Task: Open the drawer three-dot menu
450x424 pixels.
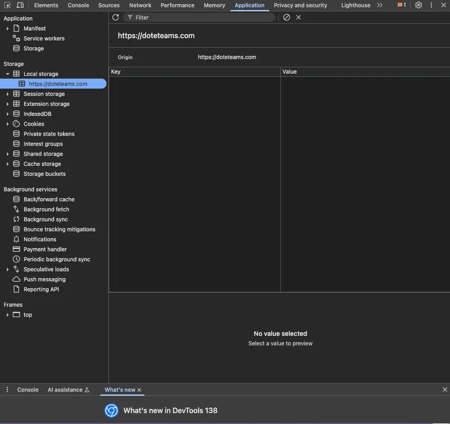Action: tap(7, 389)
